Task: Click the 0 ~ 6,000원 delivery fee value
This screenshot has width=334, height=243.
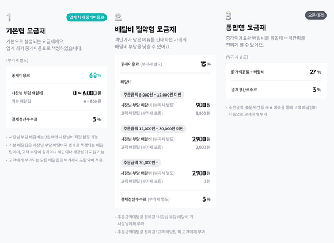Action: point(87,93)
